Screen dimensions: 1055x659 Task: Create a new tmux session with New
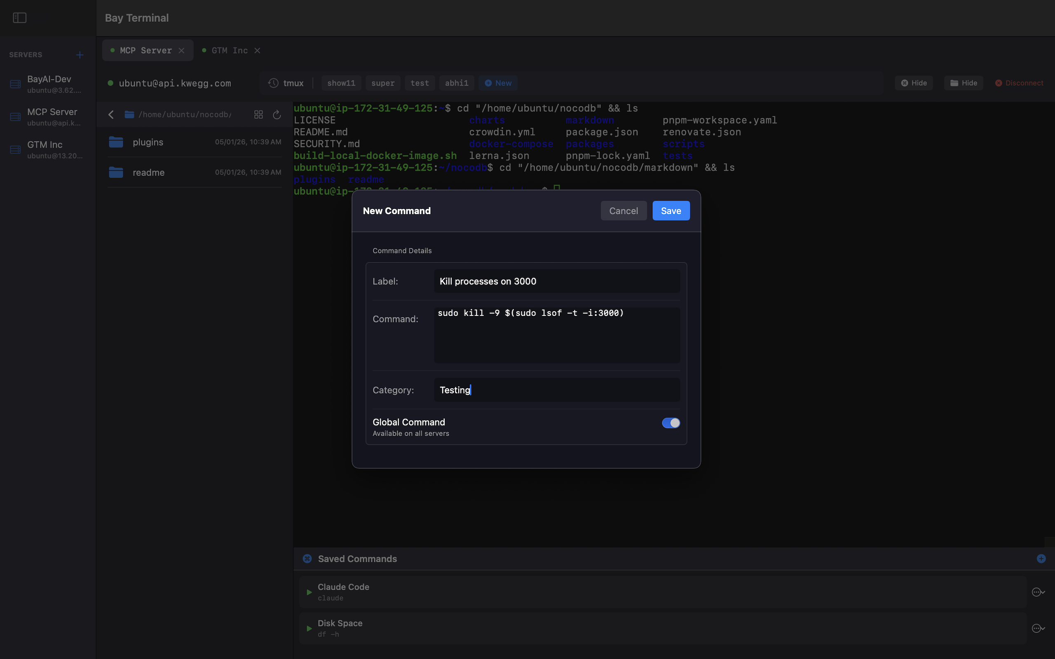pos(498,83)
